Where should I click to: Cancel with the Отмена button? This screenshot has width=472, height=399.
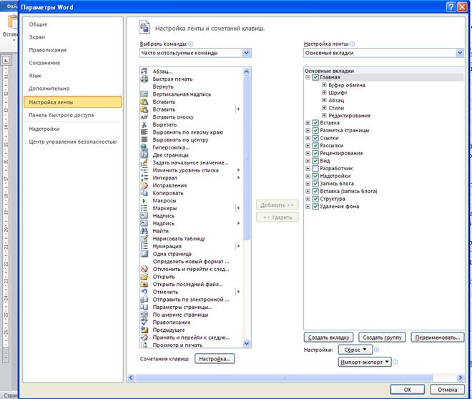pos(447,390)
